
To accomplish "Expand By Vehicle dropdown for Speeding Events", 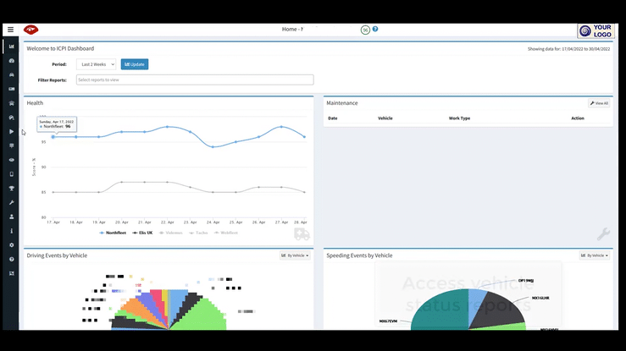I will 595,255.
